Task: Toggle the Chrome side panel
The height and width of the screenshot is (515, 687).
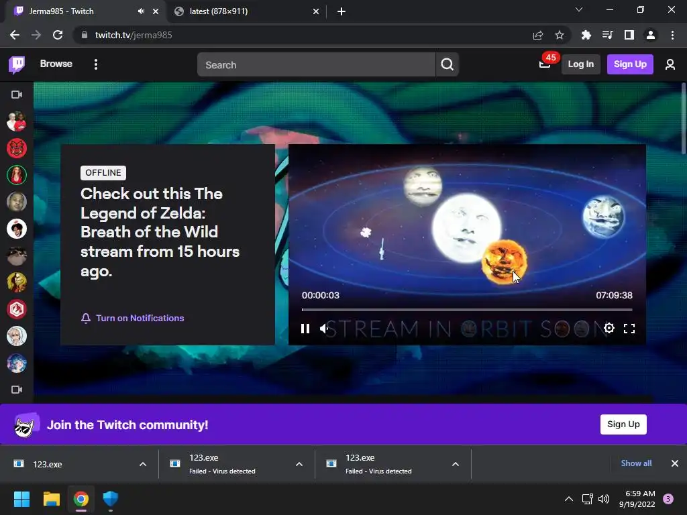Action: click(x=629, y=35)
